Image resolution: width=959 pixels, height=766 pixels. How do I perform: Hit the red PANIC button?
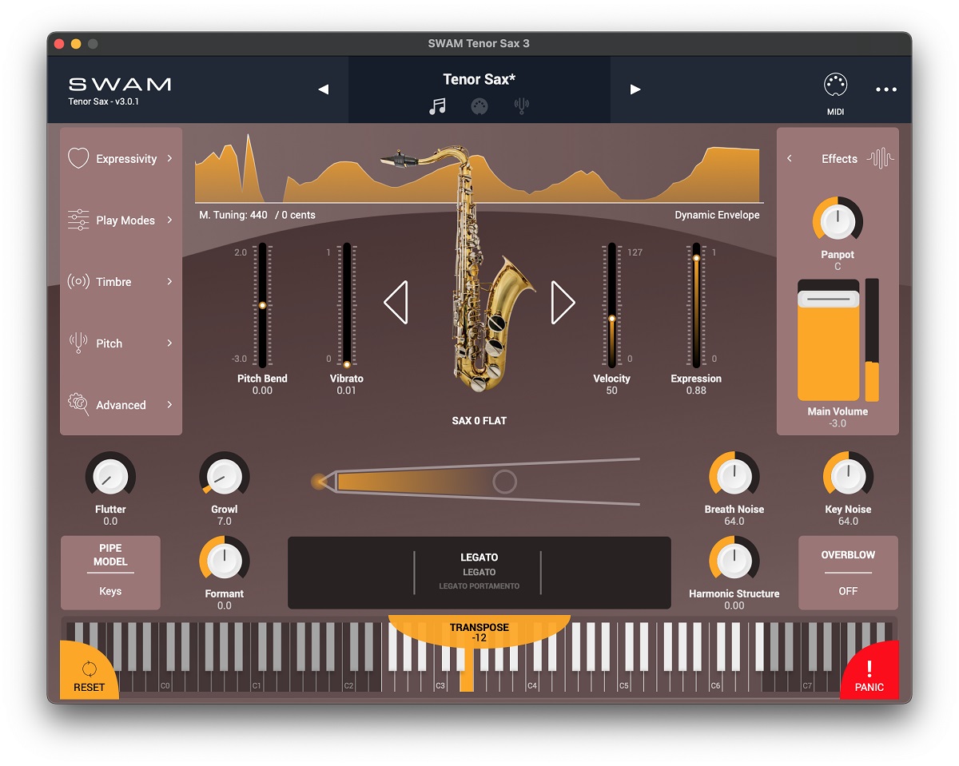coord(870,671)
